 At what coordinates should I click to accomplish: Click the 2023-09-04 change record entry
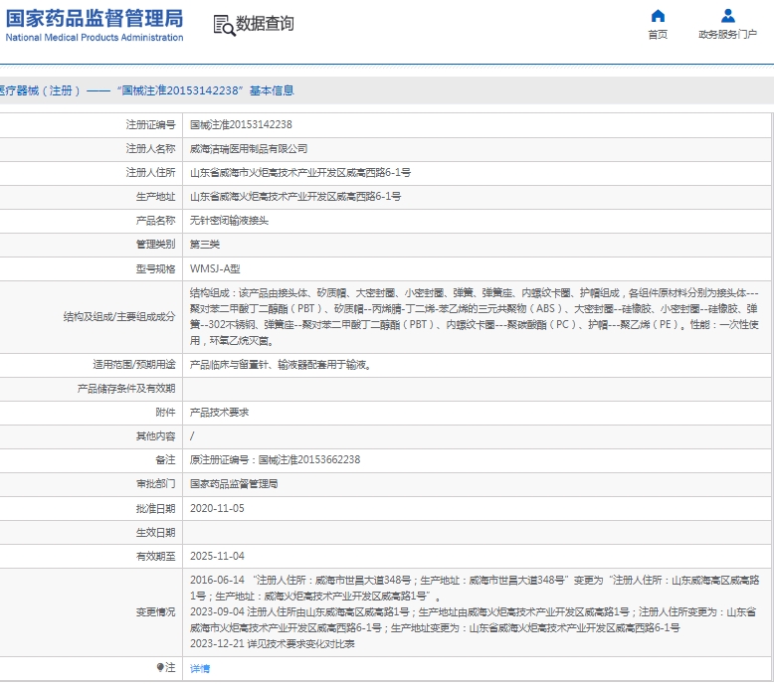pyautogui.click(x=473, y=620)
